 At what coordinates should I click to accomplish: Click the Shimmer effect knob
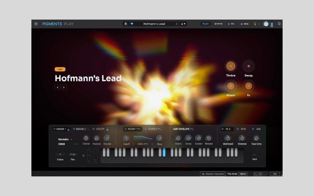click(x=242, y=138)
